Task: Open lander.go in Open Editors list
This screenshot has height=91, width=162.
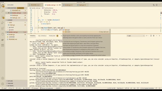Action: tap(16, 15)
